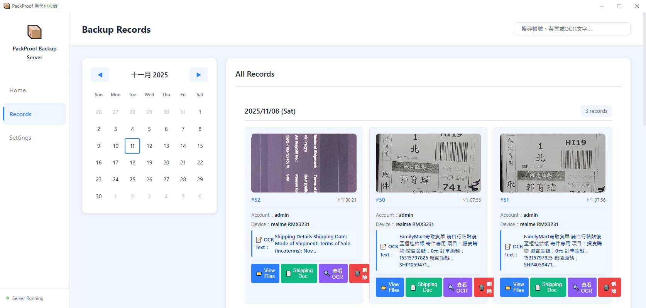This screenshot has height=308, width=646.
Task: Click record number link #50
Action: point(380,200)
